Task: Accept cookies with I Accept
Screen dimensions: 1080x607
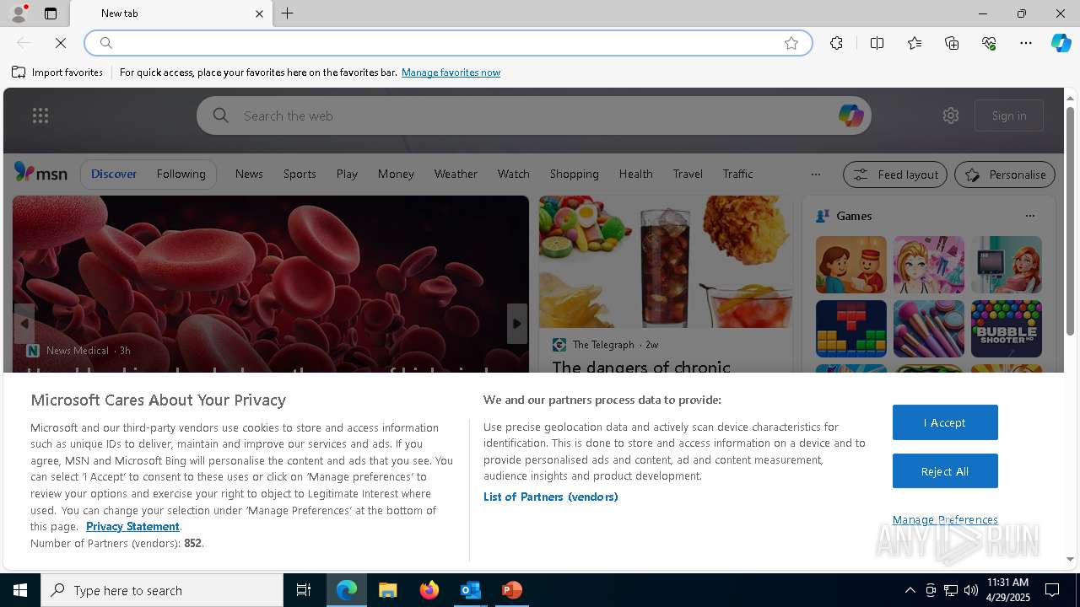Action: pos(945,422)
